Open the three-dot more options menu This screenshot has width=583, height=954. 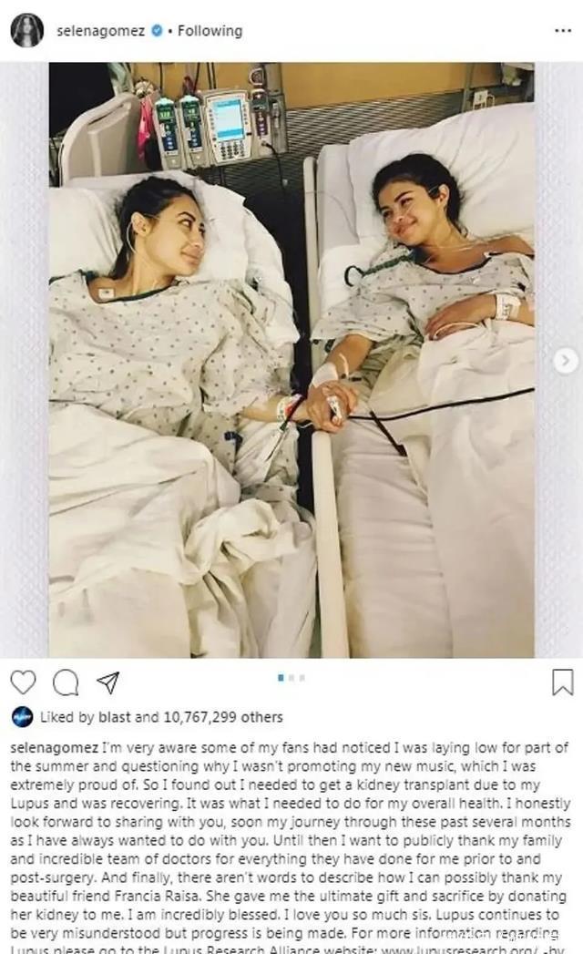pyautogui.click(x=563, y=30)
